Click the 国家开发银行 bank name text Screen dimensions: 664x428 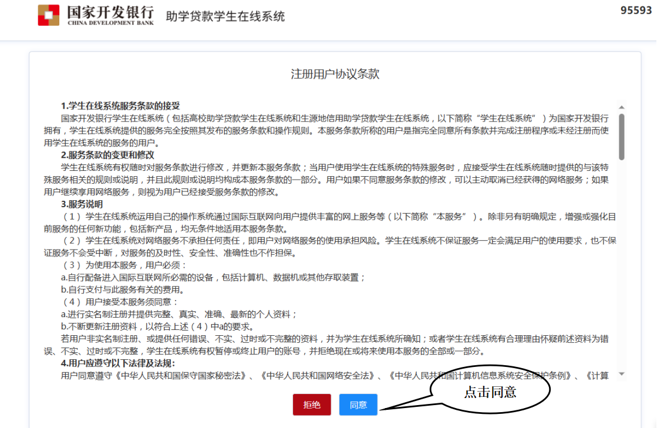coord(110,12)
